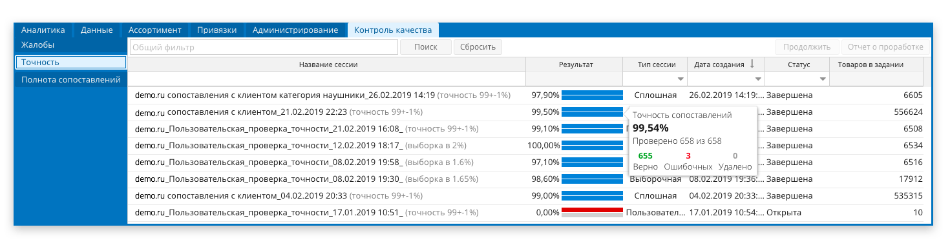Click the Название сессии column header
950x245 pixels.
[328, 64]
